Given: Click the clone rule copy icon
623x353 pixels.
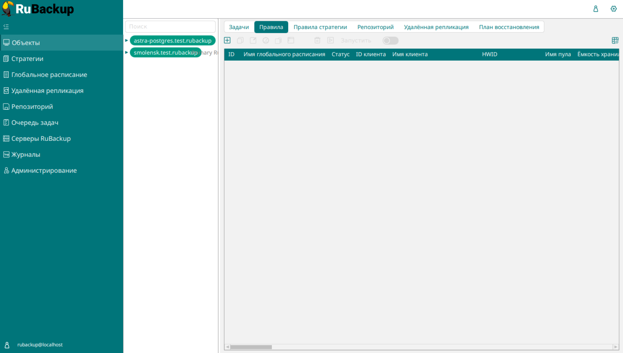Looking at the screenshot, I should coord(240,40).
